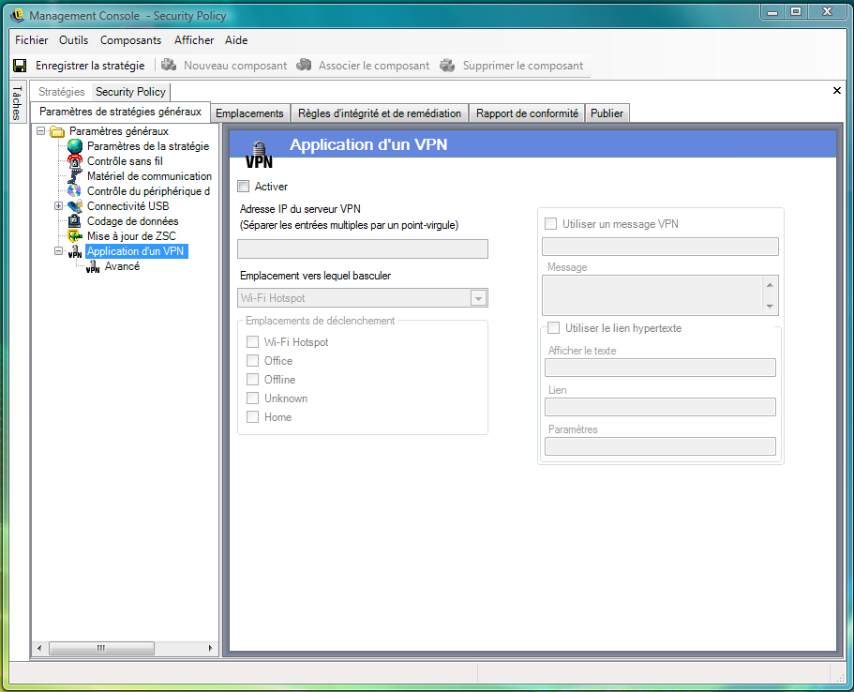Image resolution: width=854 pixels, height=692 pixels.
Task: Select Paramètres de la stratégie tree item
Action: pyautogui.click(x=148, y=146)
